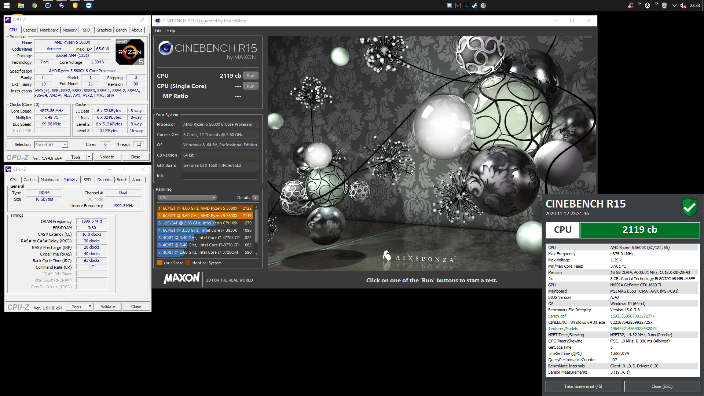Click the Bench.cof link in BenchMate
This screenshot has height=396, width=704.
tap(557, 316)
